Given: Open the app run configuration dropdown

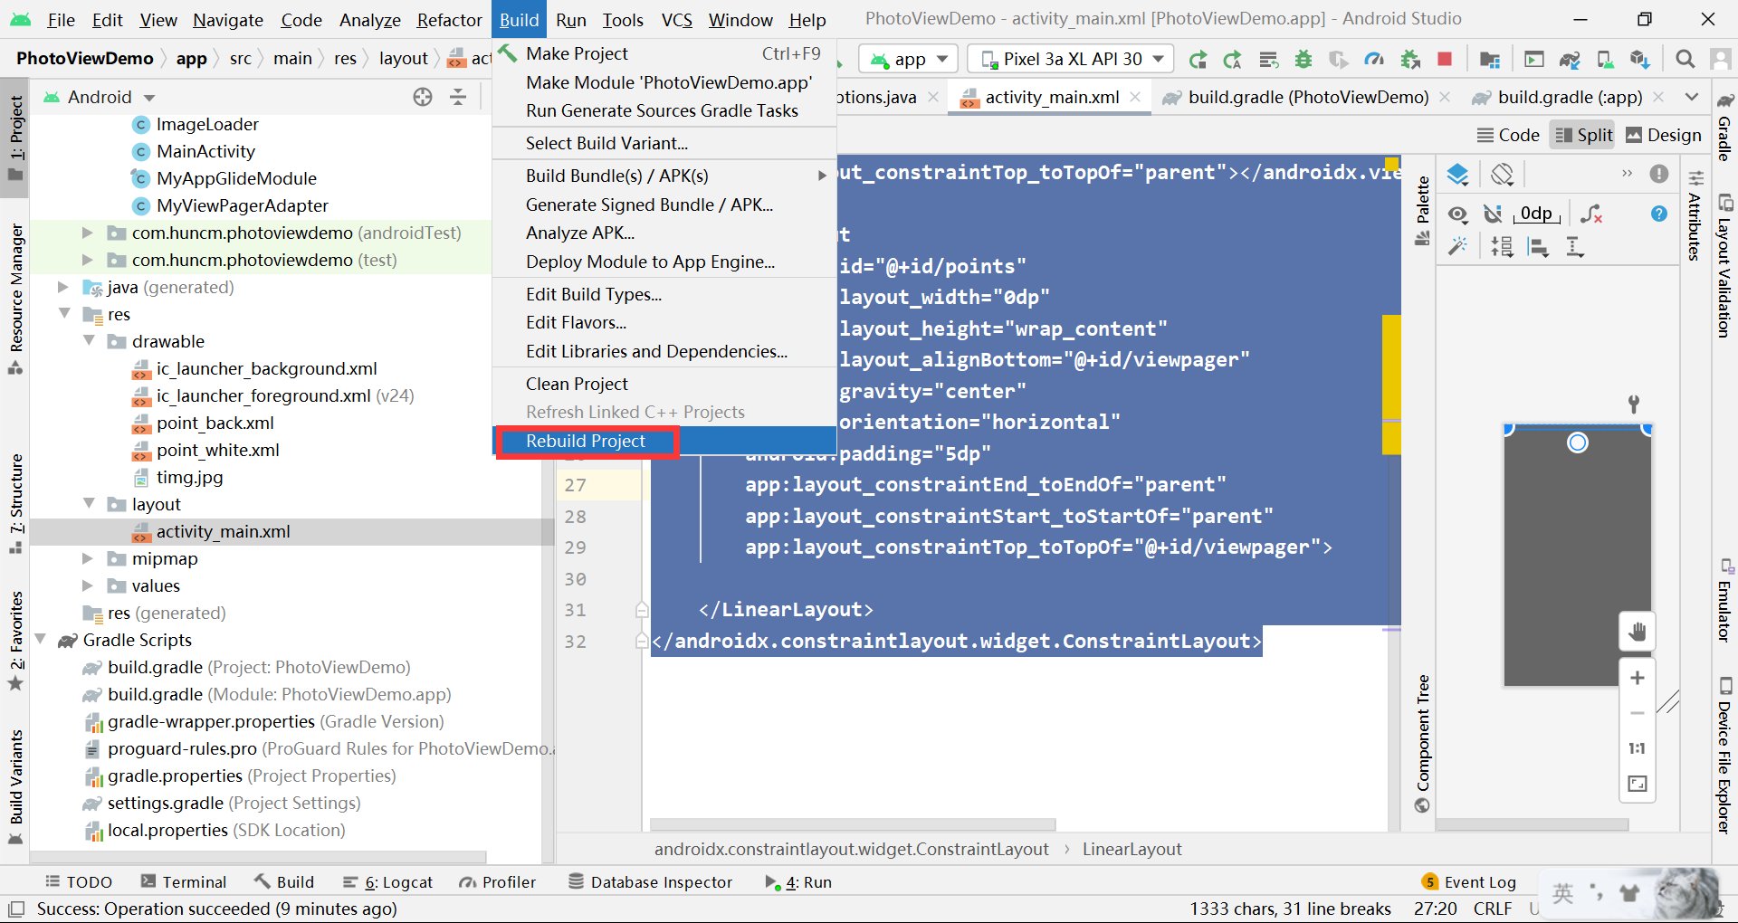Looking at the screenshot, I should [908, 60].
